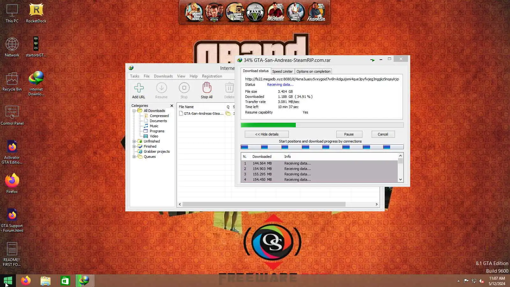Expand the Unfinished category node
The image size is (510, 287).
click(x=134, y=141)
